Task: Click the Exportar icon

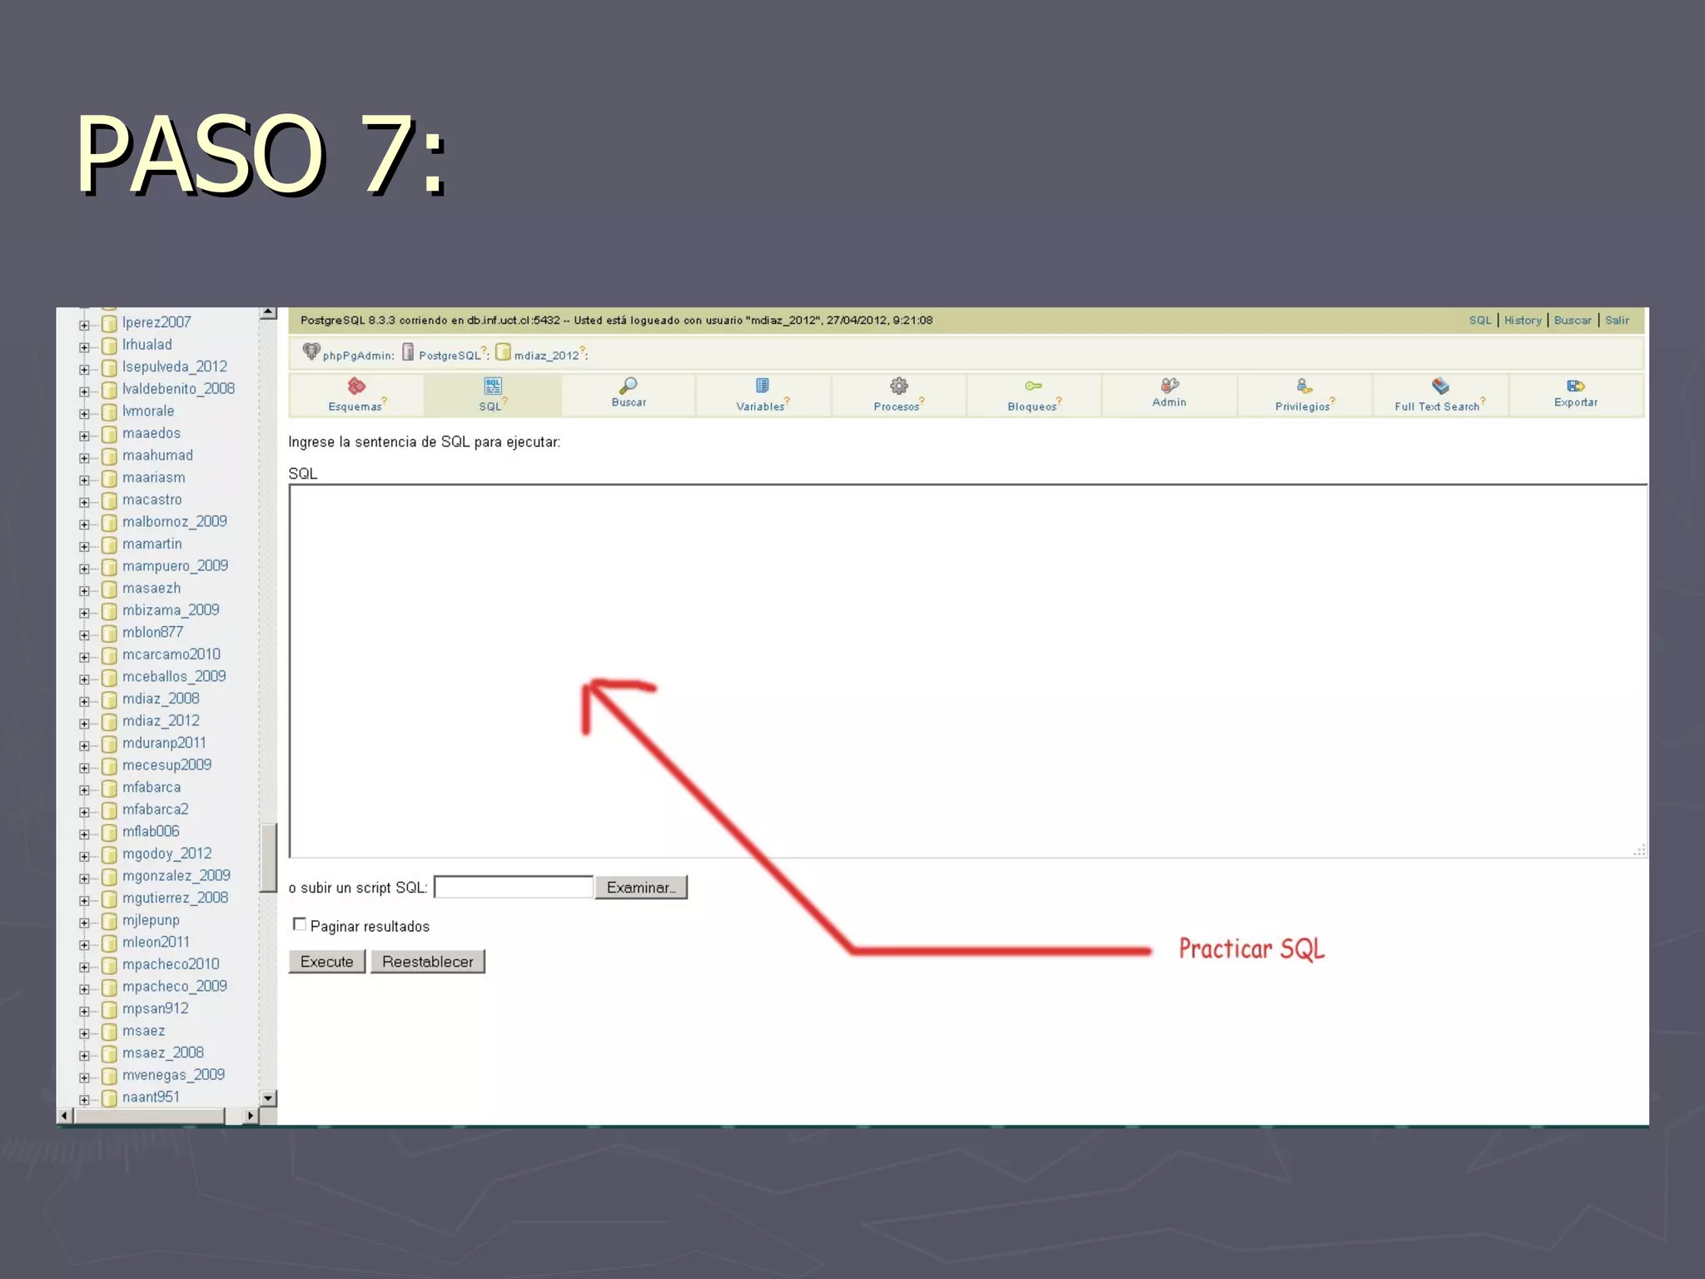Action: 1575,386
